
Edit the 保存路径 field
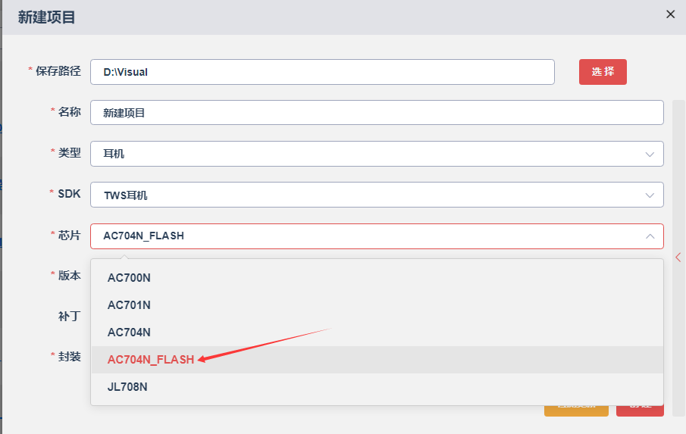coord(322,72)
